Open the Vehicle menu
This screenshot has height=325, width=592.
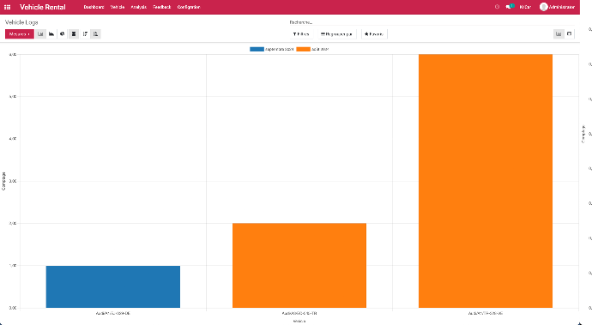(118, 7)
